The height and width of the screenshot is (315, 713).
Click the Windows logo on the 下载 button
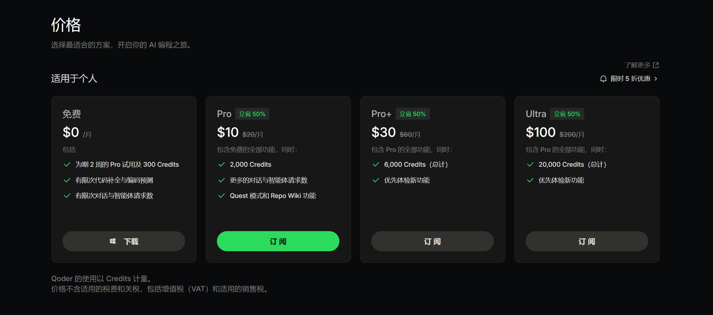[x=113, y=241]
